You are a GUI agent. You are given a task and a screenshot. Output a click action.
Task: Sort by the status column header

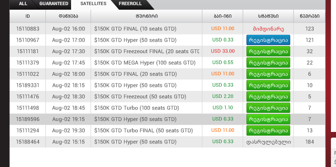pos(268,16)
